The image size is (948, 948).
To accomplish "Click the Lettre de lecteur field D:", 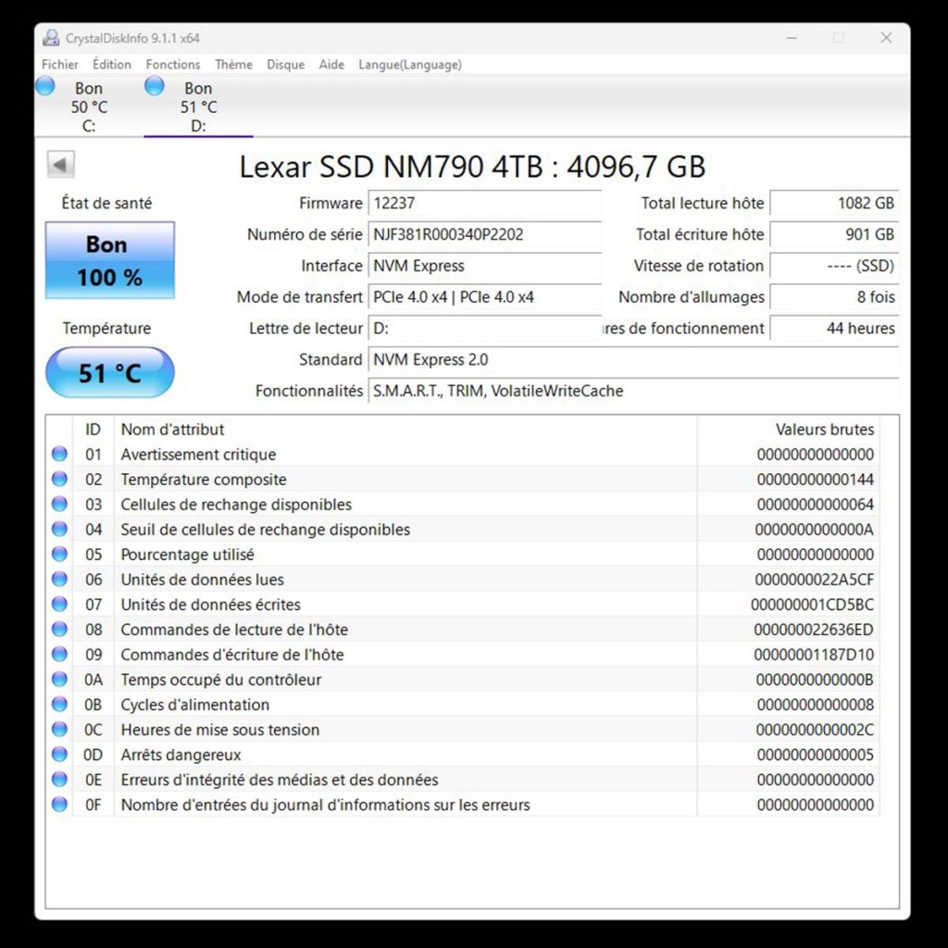I will pyautogui.click(x=485, y=329).
